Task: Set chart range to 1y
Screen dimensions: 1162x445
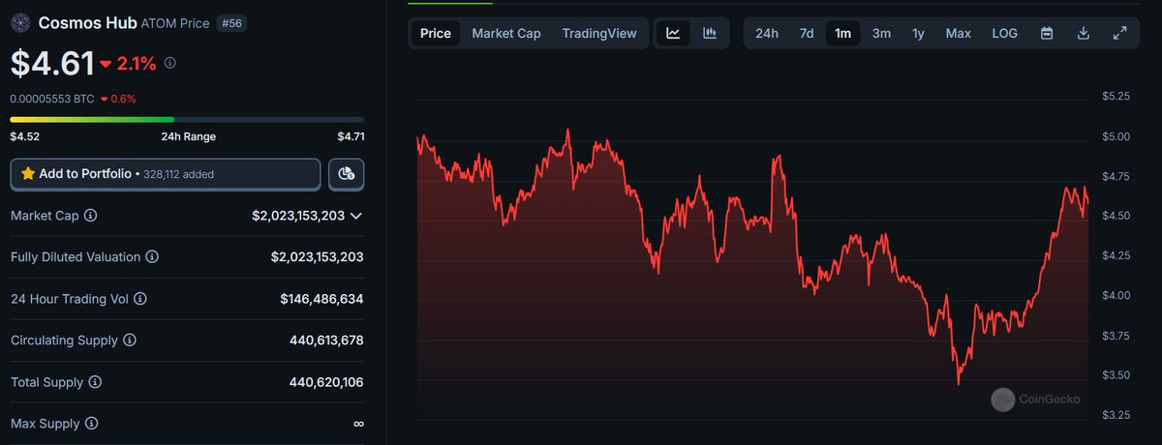Action: [918, 33]
